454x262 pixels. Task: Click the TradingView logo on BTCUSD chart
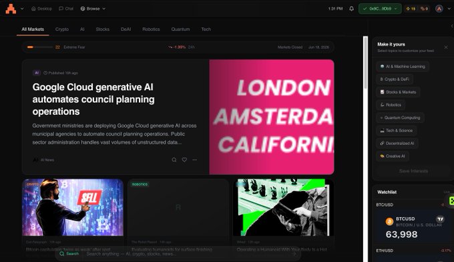pos(440,219)
